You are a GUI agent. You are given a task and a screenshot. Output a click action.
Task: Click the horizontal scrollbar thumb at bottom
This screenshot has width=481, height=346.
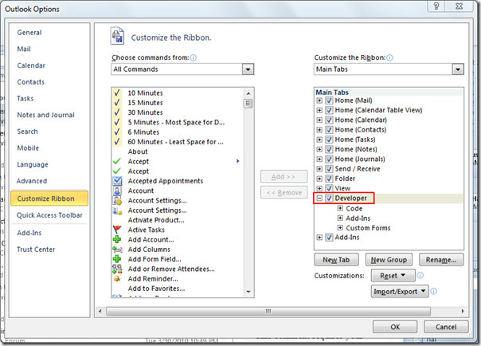click(268, 311)
